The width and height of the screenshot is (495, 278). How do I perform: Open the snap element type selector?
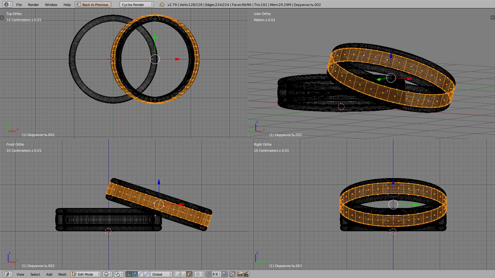(216, 274)
